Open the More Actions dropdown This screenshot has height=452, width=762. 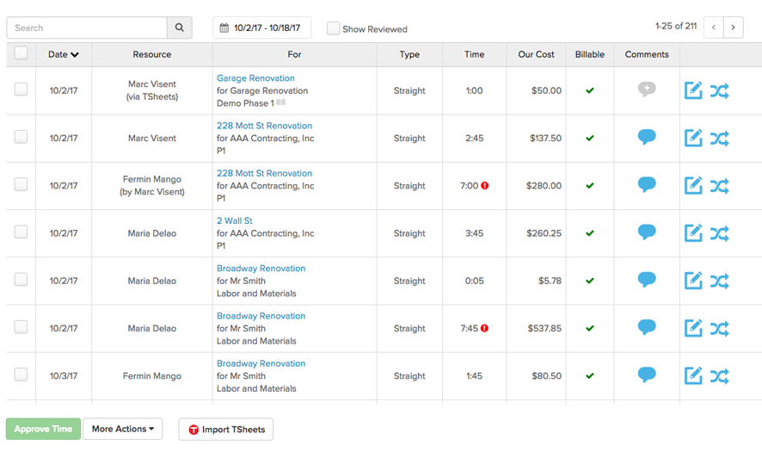123,429
